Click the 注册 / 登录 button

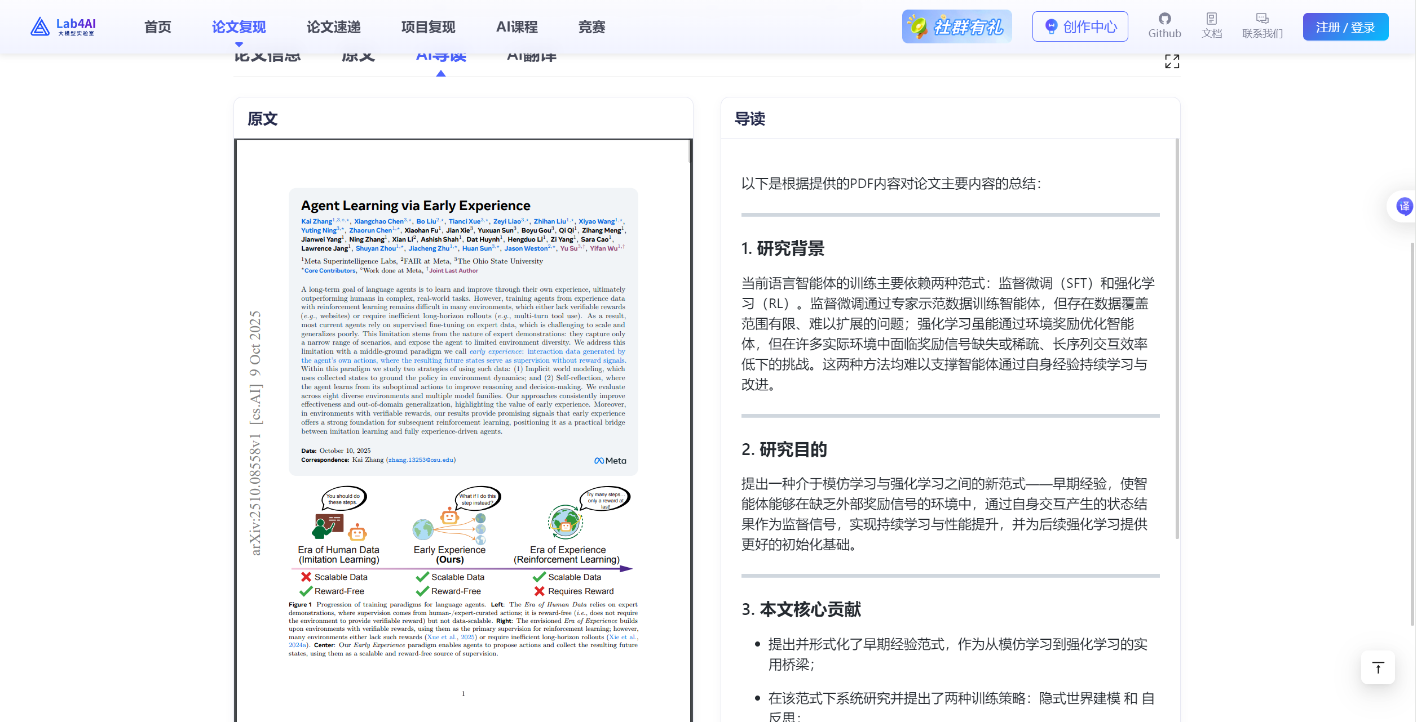pos(1345,26)
